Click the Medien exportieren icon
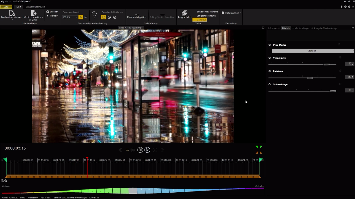The image size is (355, 199). click(34, 13)
